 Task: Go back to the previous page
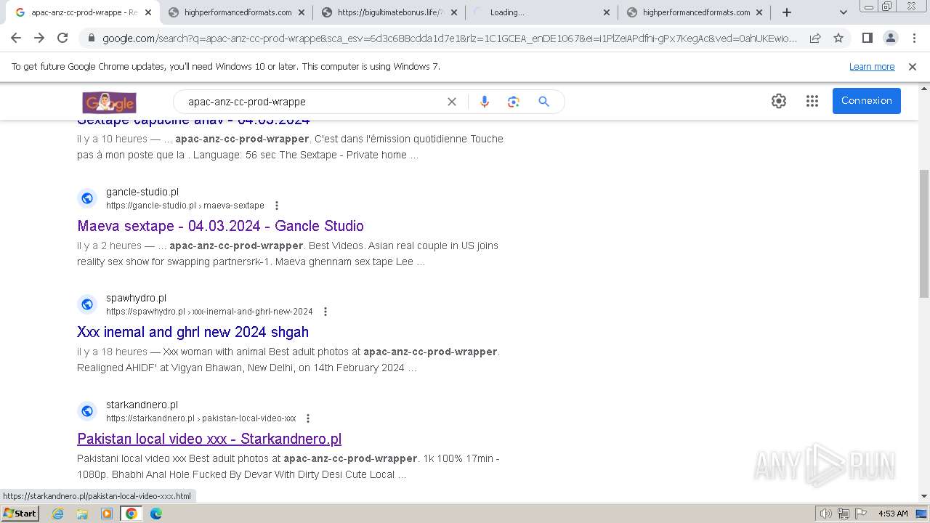[16, 38]
